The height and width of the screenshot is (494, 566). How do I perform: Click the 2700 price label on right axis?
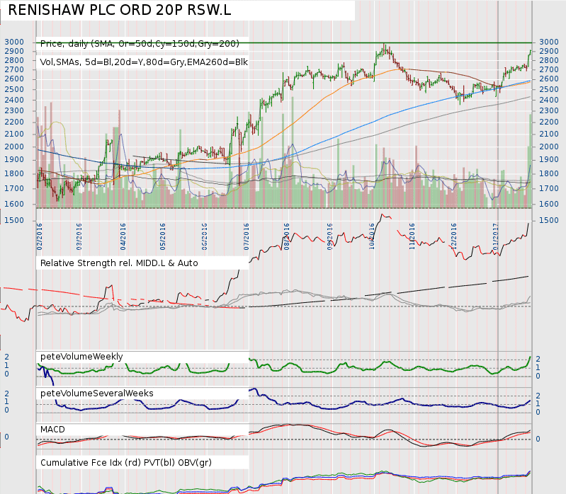tap(549, 69)
